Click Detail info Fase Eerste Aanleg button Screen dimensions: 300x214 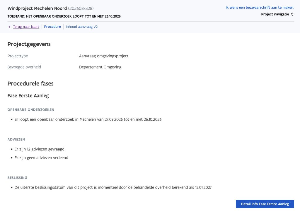pyautogui.click(x=265, y=204)
